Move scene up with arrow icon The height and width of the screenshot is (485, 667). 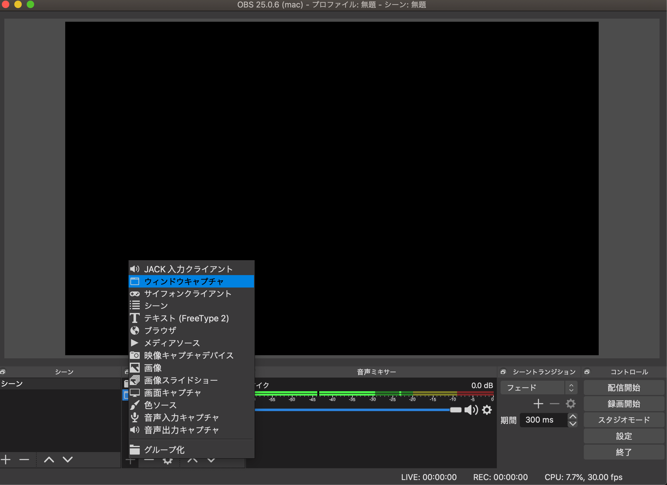pos(49,460)
